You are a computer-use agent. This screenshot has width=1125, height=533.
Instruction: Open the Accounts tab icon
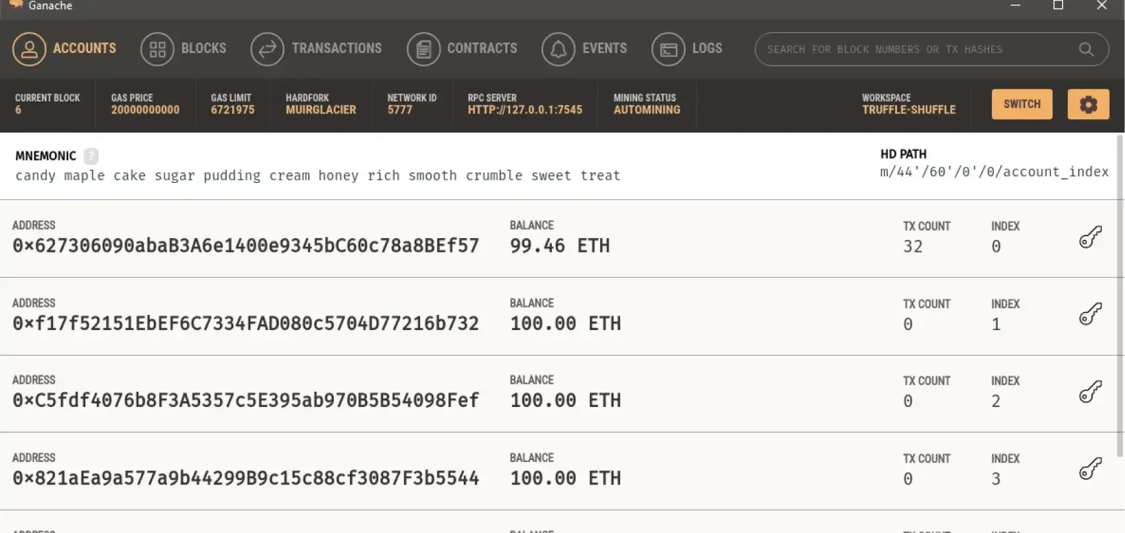point(29,49)
